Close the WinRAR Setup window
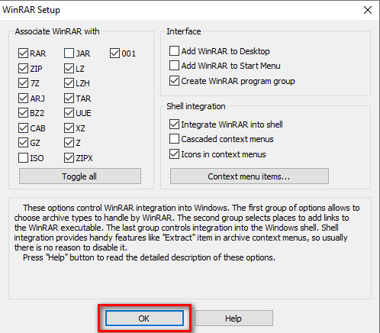 368,10
